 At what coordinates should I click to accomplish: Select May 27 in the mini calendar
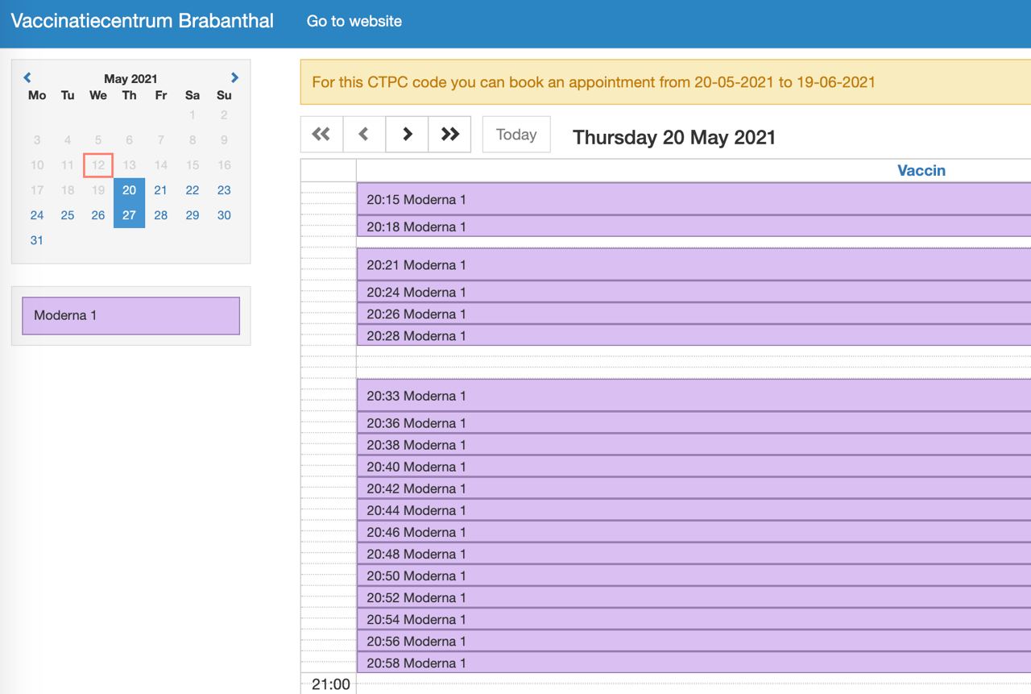point(129,215)
